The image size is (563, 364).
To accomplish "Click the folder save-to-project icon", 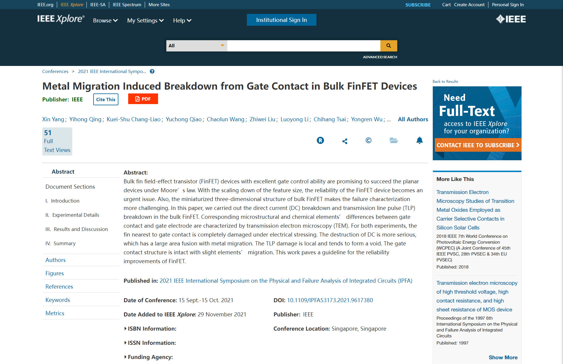I will 394,140.
